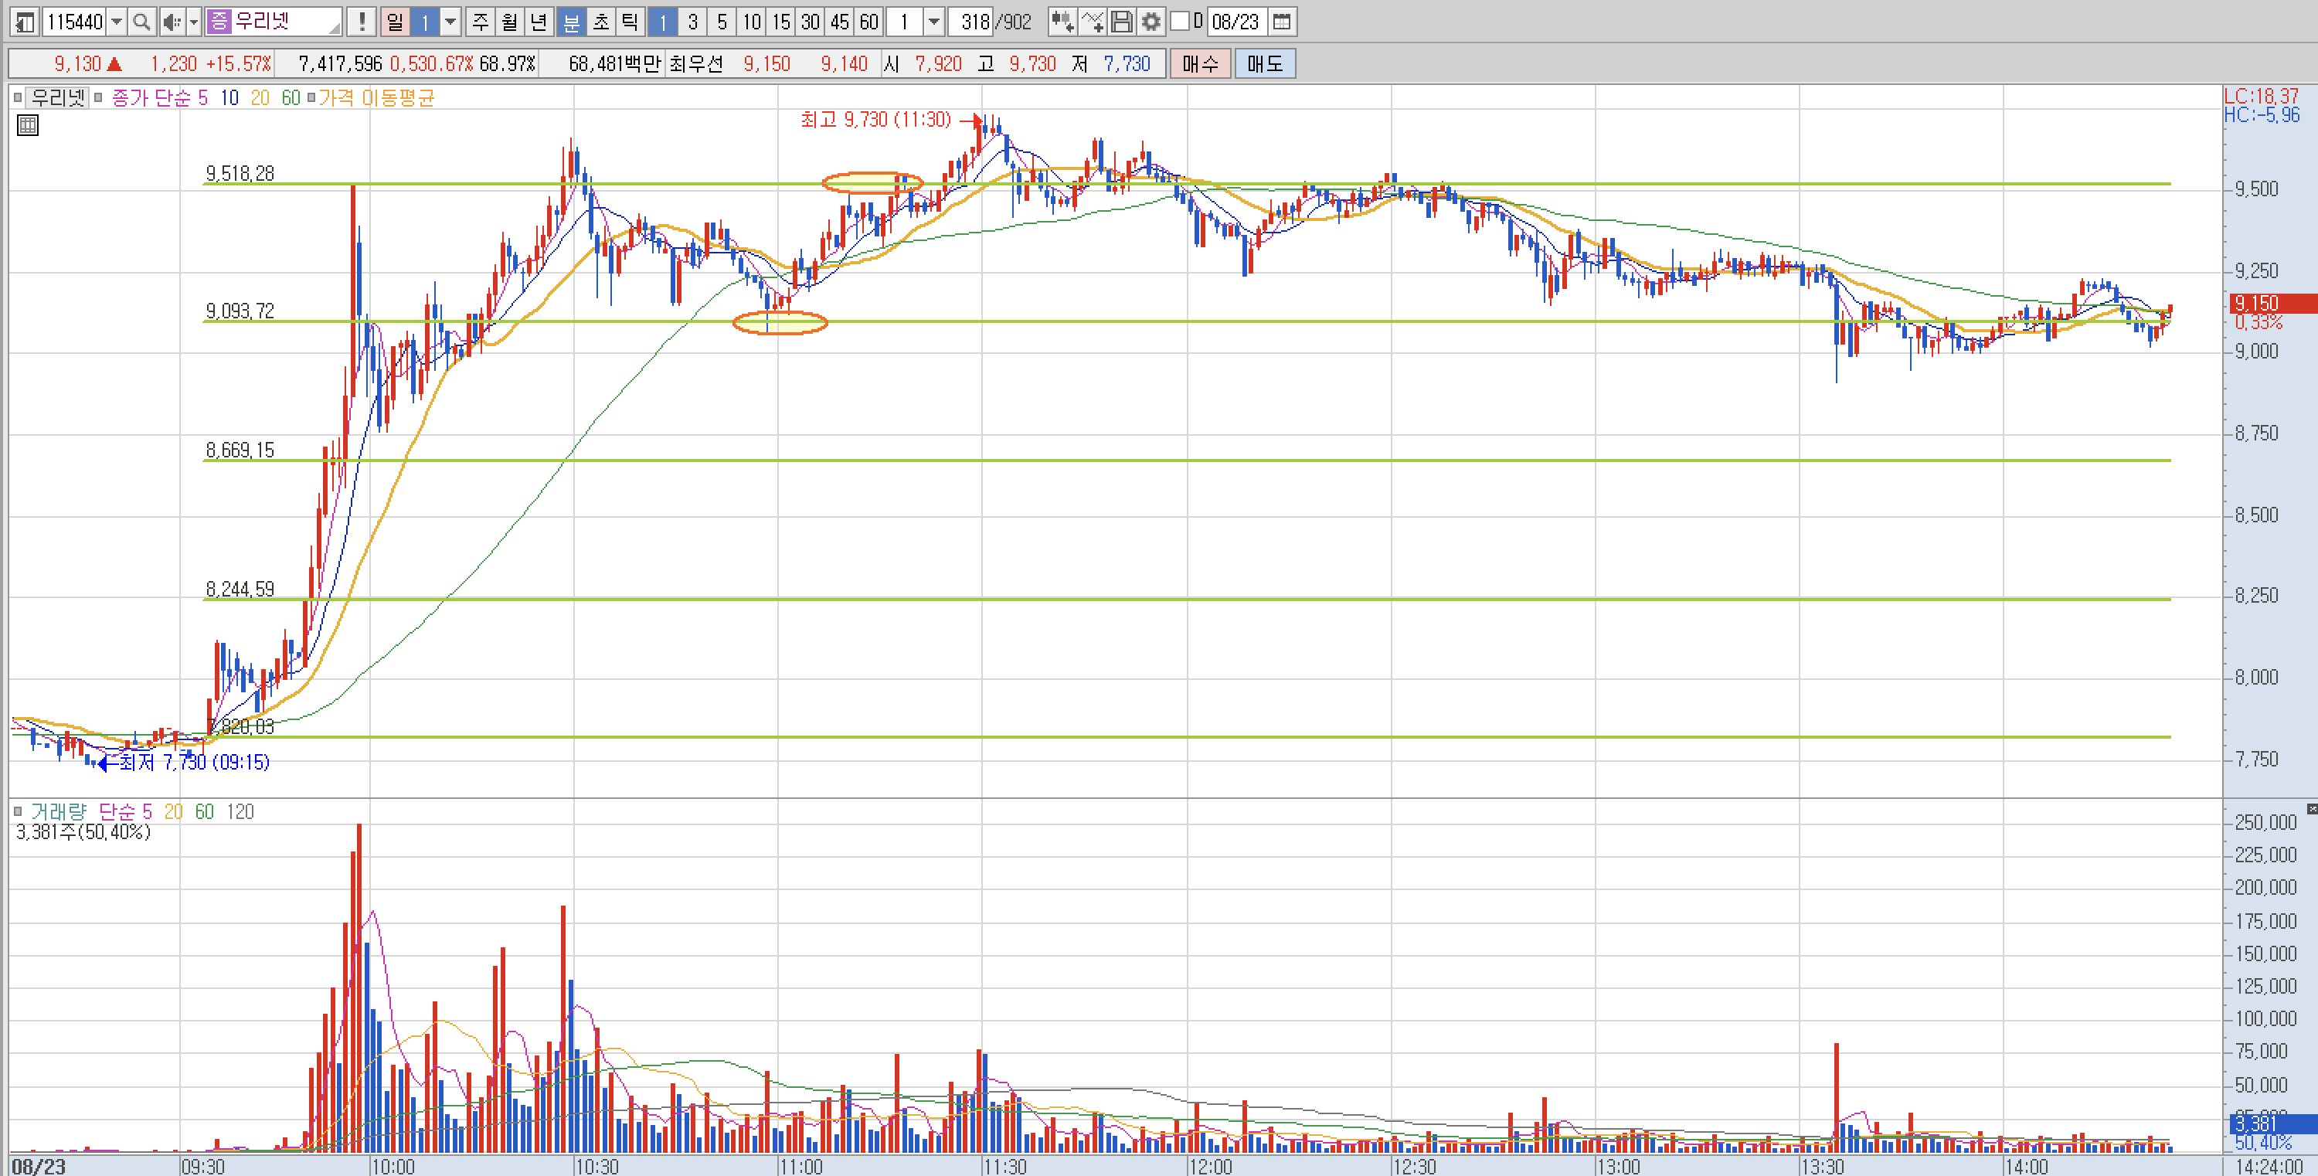
Task: Toggle the 거래량 indicator square marker
Action: (18, 811)
